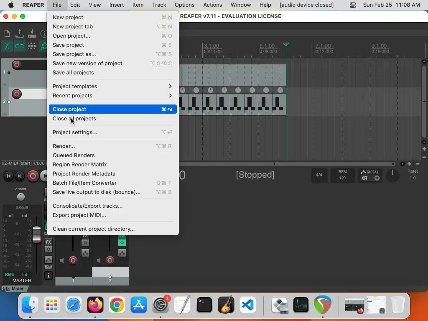The image size is (428, 321).
Task: Click mixer track 1 envelope icon
Action: [x=85, y=253]
